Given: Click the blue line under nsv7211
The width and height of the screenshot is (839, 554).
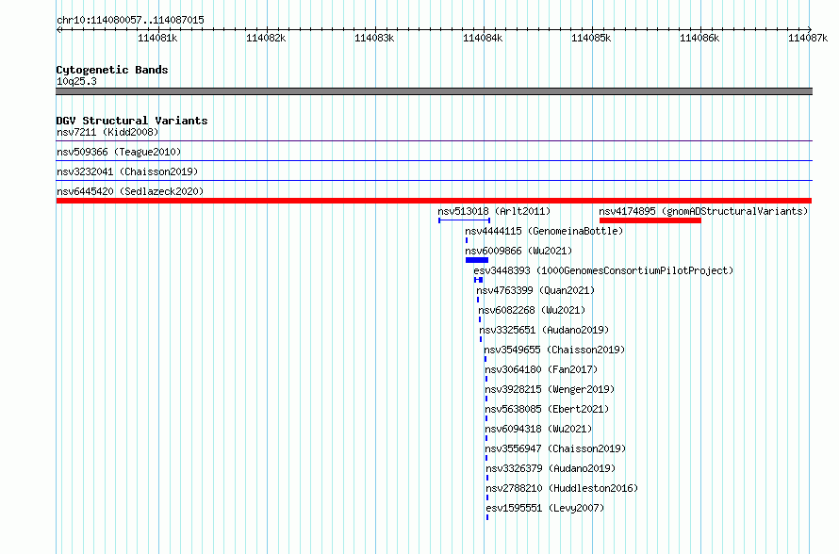Looking at the screenshot, I should point(434,141).
